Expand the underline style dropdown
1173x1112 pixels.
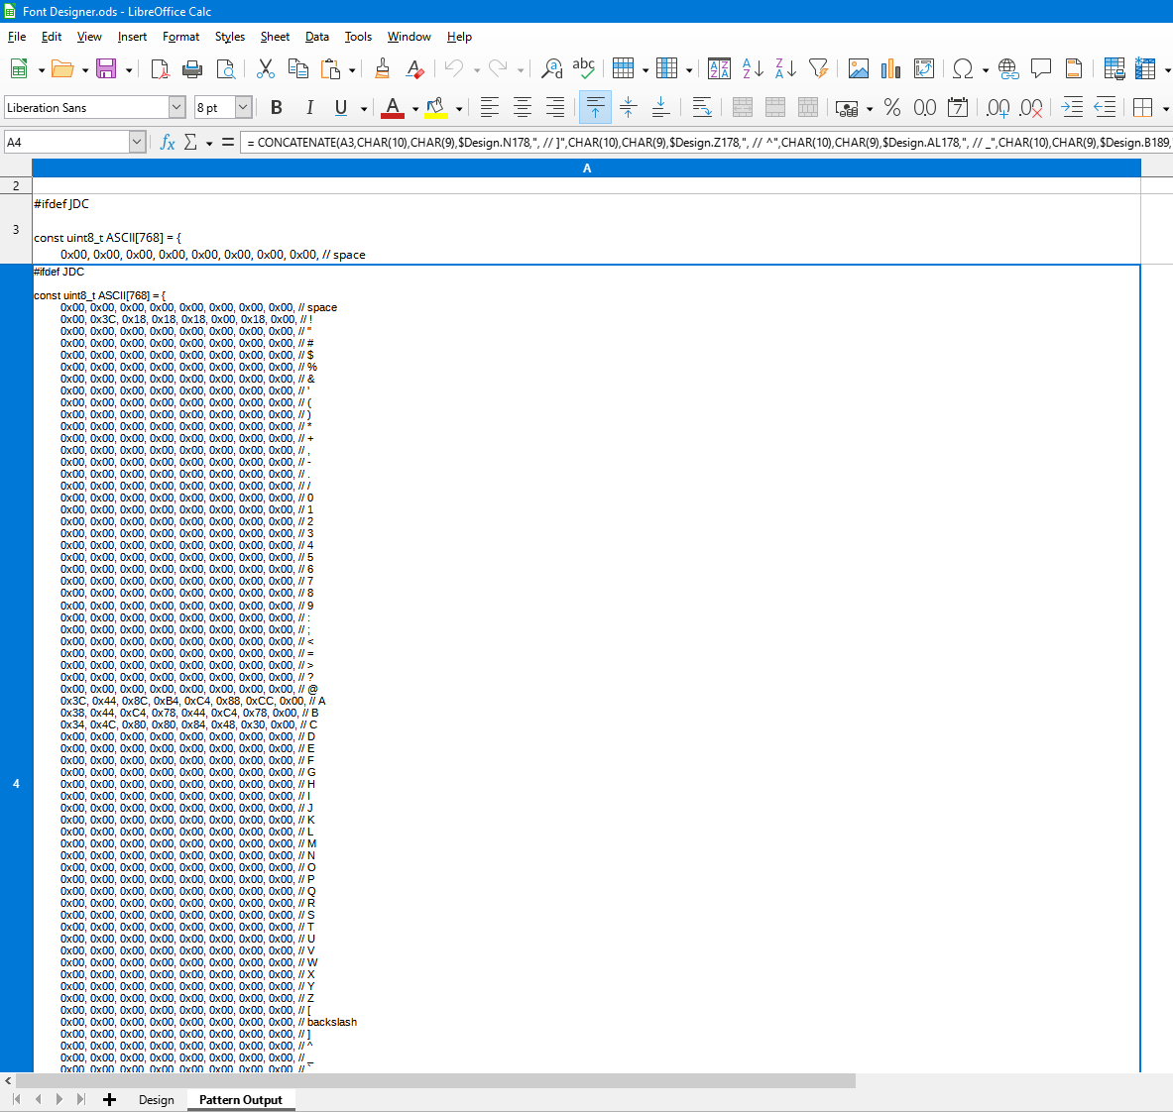click(364, 108)
